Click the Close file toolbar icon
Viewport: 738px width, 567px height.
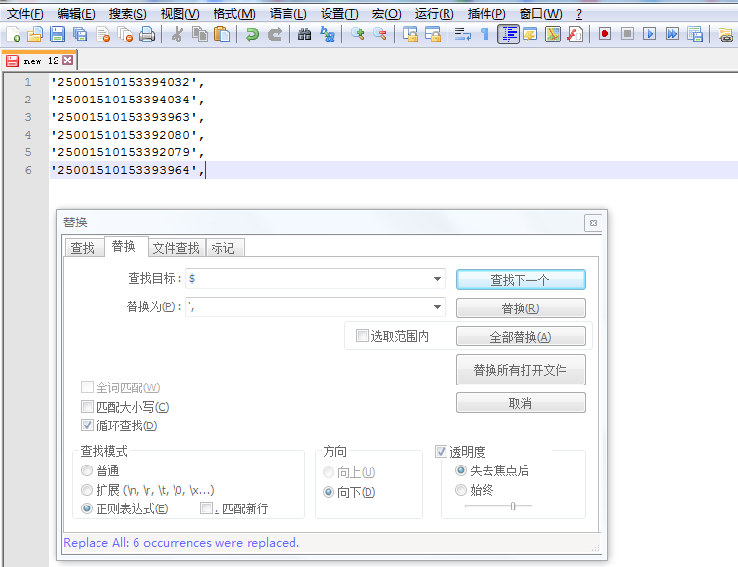(102, 34)
